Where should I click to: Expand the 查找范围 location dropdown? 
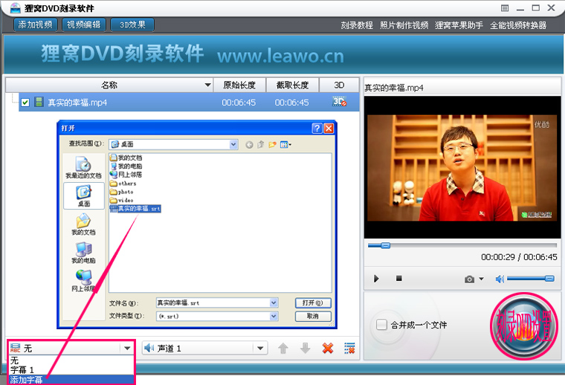coord(233,144)
